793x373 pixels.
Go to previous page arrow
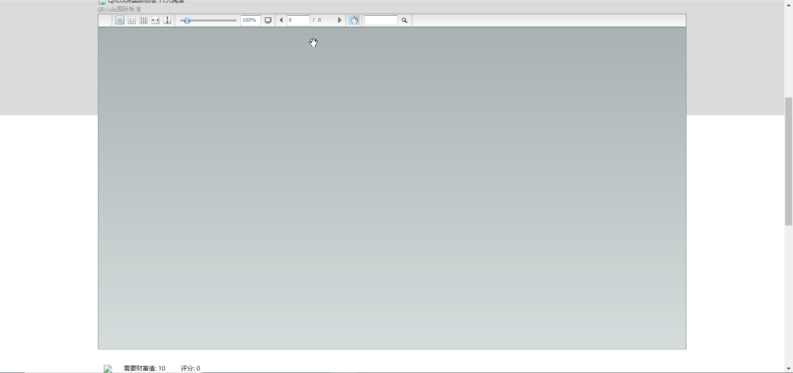coord(281,20)
